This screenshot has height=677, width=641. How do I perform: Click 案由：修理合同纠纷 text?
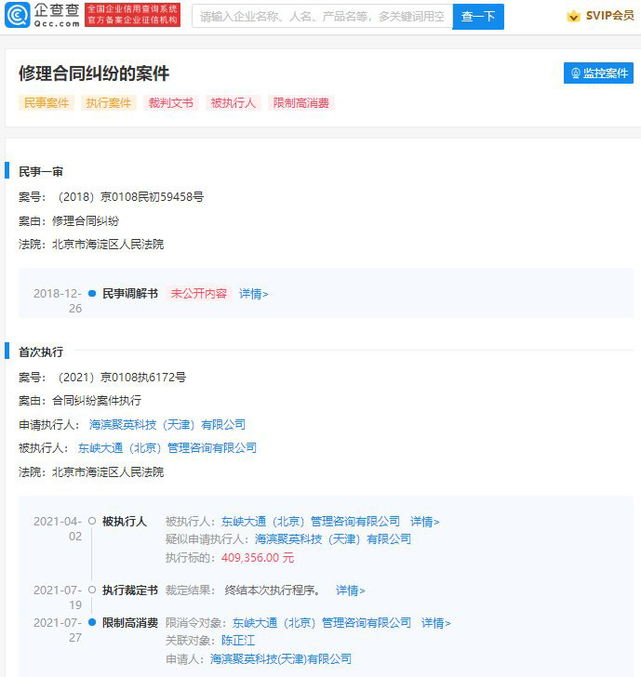click(69, 221)
